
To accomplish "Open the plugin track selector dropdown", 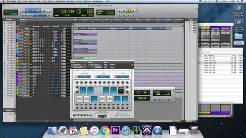I will coord(78,65).
